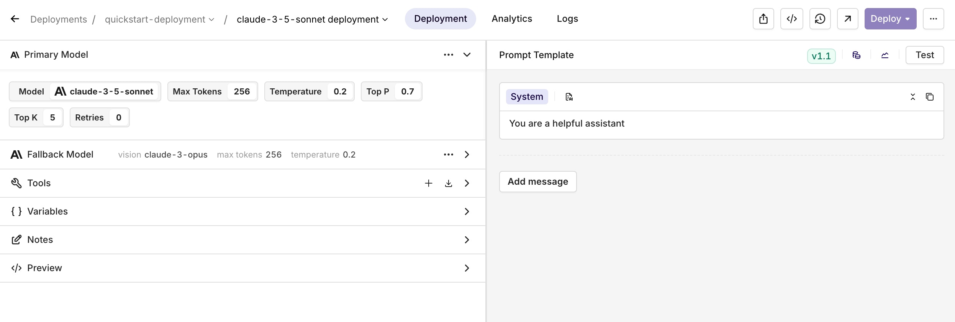Viewport: 955px width, 322px height.
Task: Switch to the Analytics tab
Action: point(511,19)
